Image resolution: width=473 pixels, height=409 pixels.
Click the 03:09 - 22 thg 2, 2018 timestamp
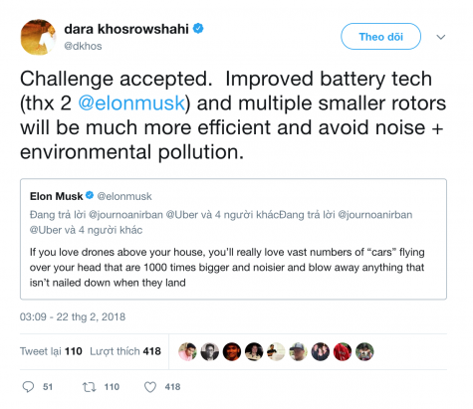73,316
